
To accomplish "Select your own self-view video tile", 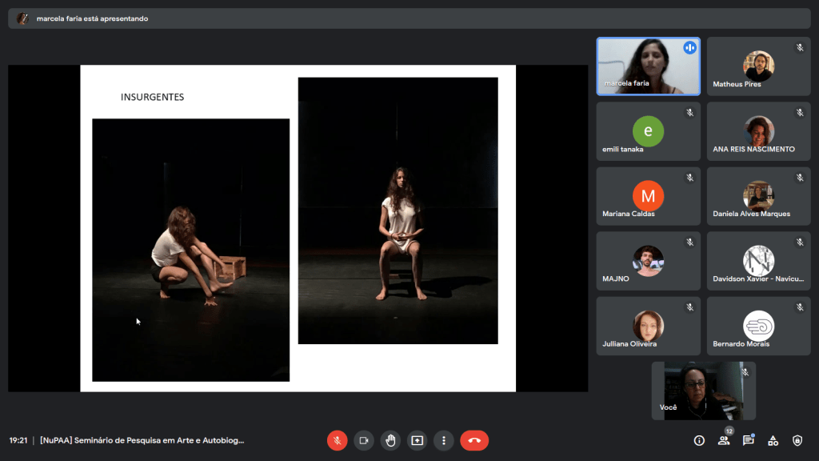I will [703, 391].
